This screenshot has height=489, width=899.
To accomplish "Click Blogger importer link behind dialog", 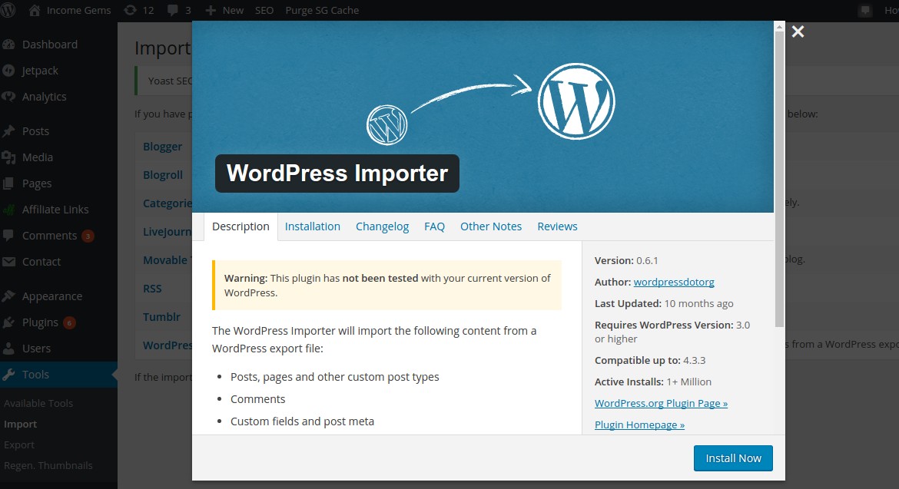I will click(x=163, y=147).
